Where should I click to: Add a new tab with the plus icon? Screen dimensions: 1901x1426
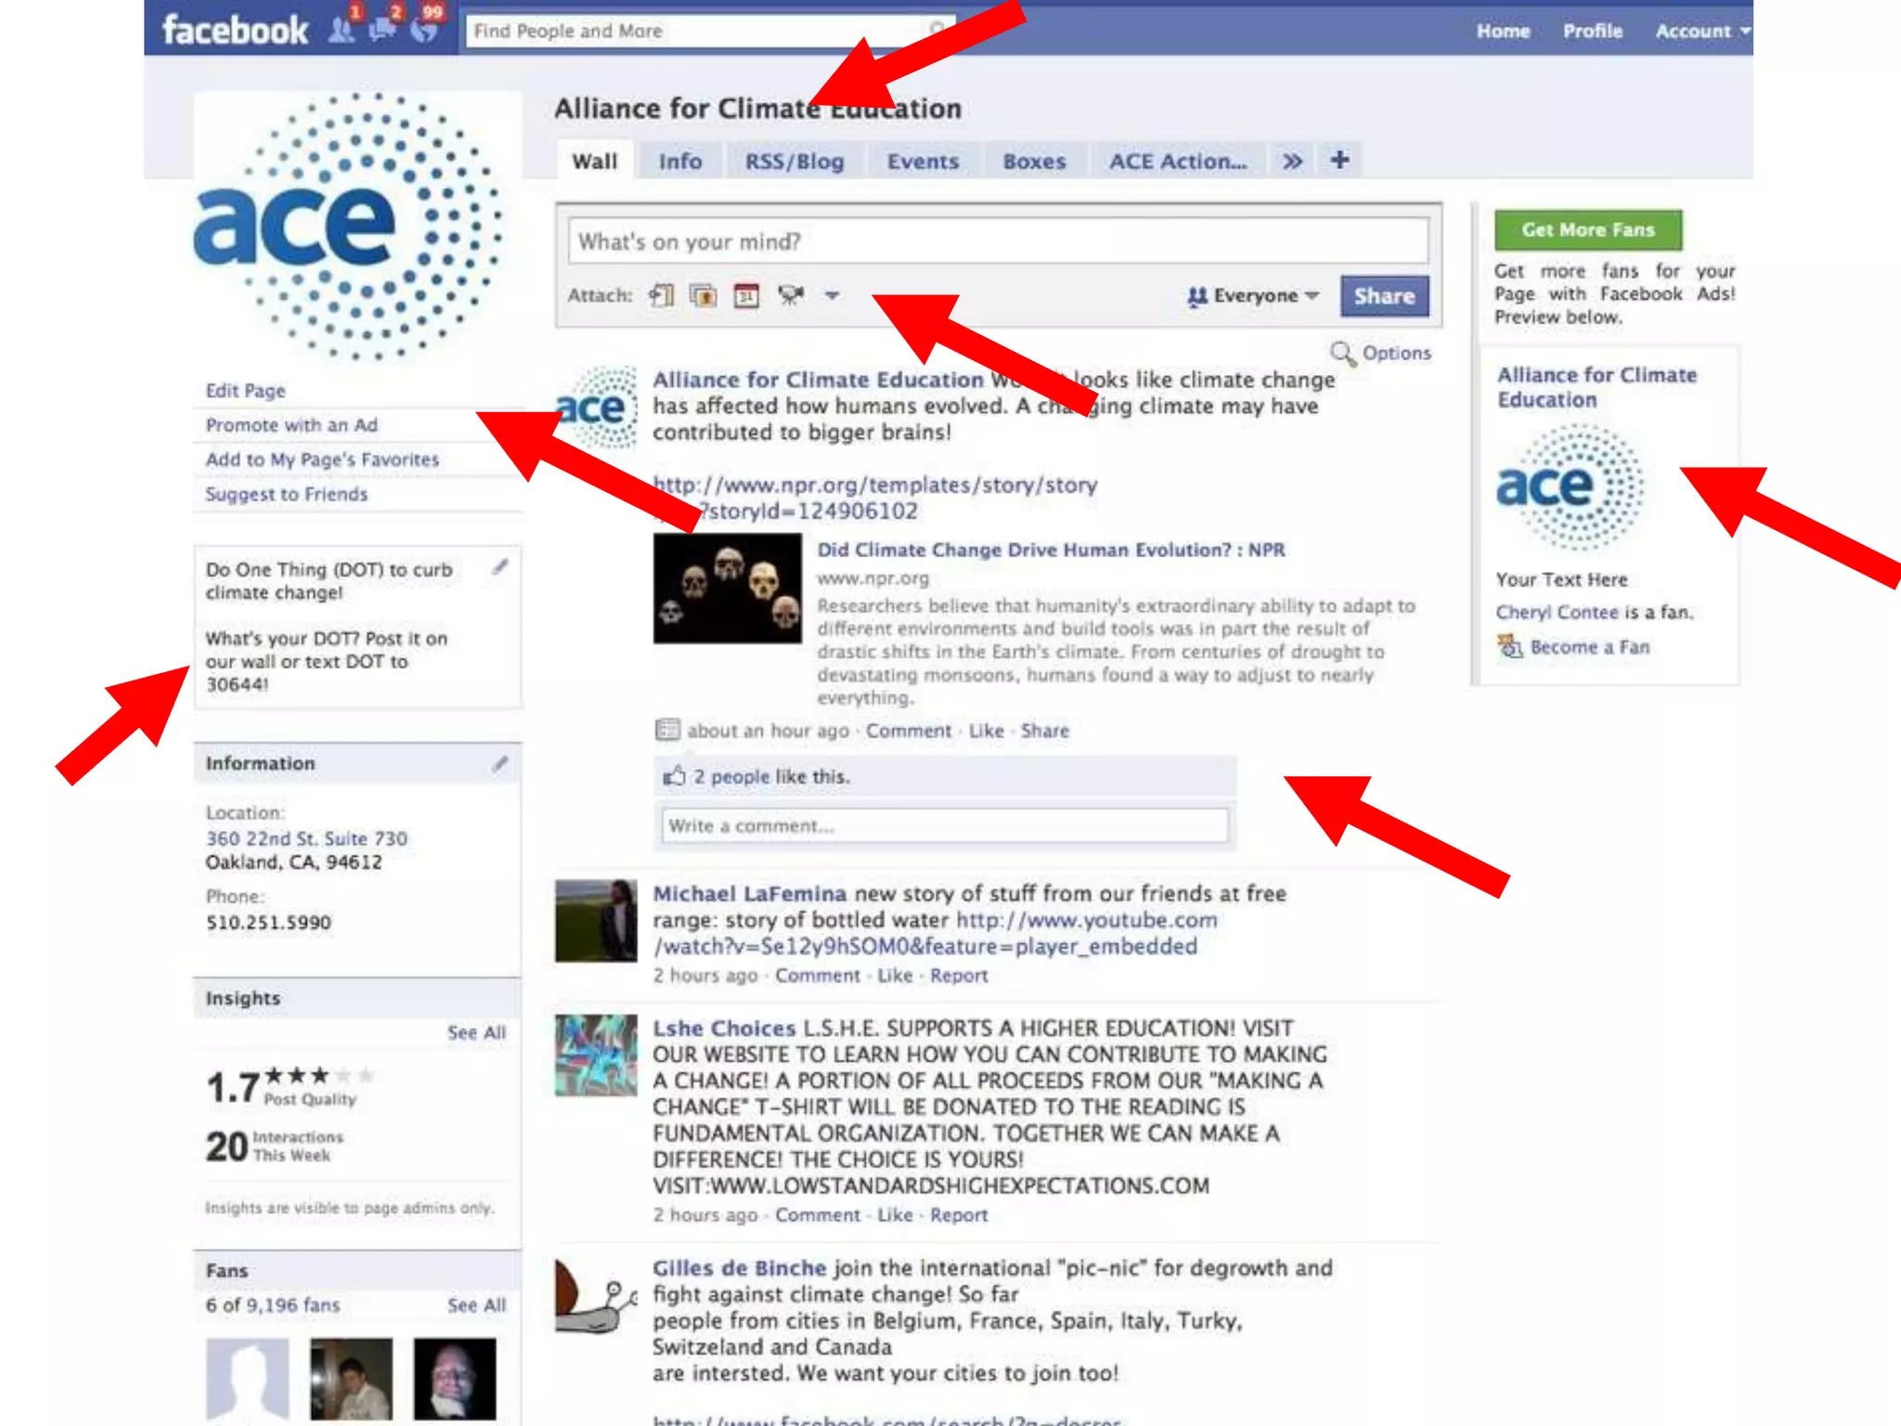click(x=1339, y=160)
